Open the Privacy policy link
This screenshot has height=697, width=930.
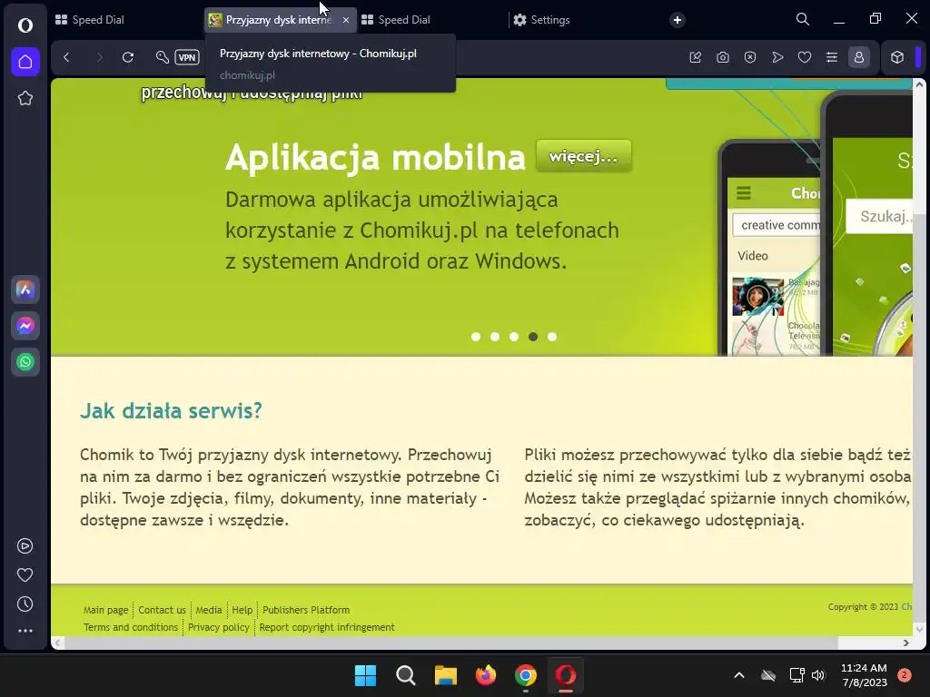[x=218, y=627]
